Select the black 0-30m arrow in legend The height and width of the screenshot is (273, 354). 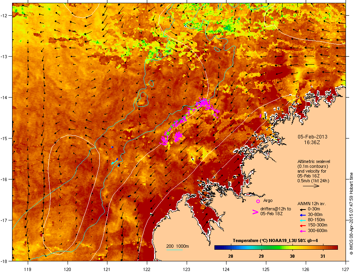(x=303, y=209)
